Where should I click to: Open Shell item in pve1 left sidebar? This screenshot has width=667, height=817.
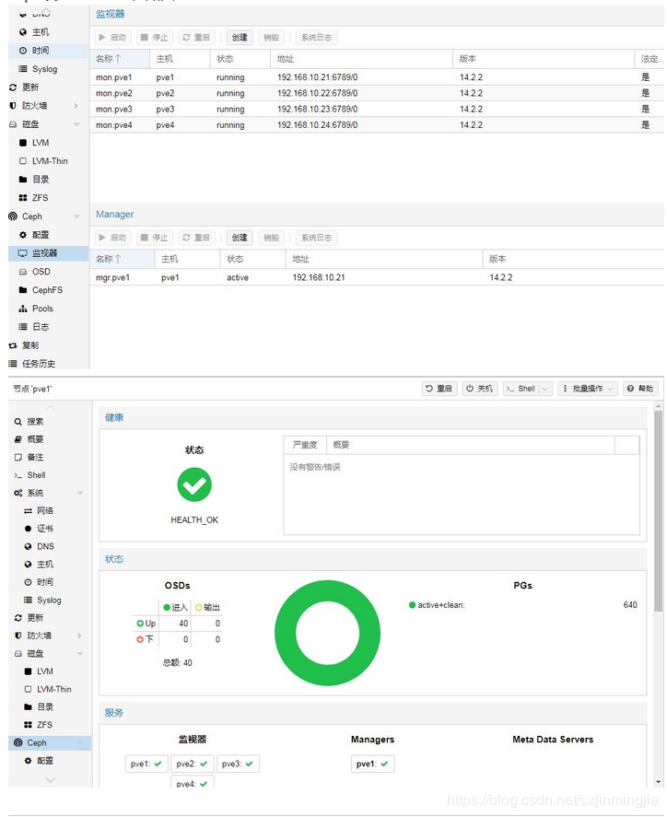[x=29, y=474]
